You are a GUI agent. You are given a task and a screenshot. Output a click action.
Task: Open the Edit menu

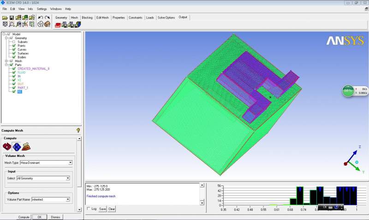pos(12,9)
